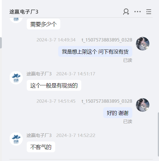The height and width of the screenshot is (161, 159).
Task: Click username t_1507573883895_0328 at 14:49:34
Action: click(x=107, y=40)
